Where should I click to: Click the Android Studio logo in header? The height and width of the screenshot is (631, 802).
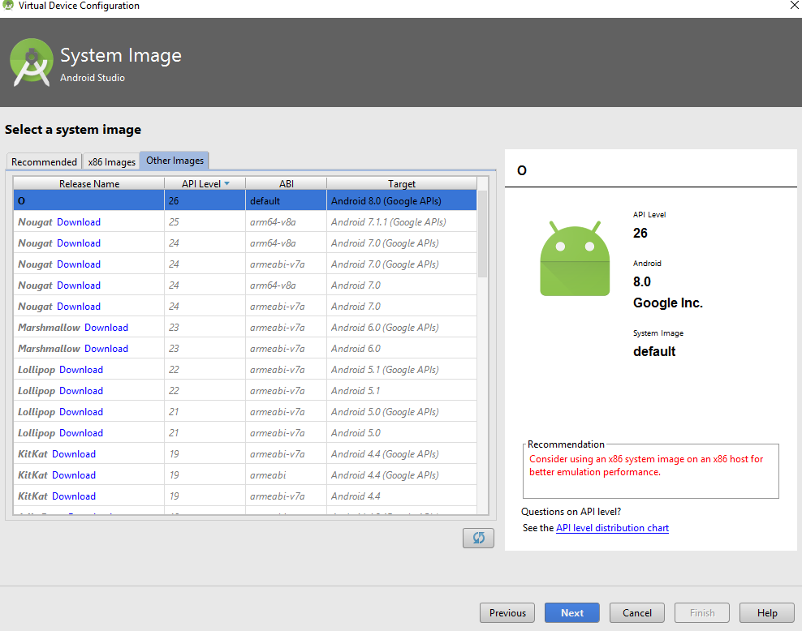[31, 62]
